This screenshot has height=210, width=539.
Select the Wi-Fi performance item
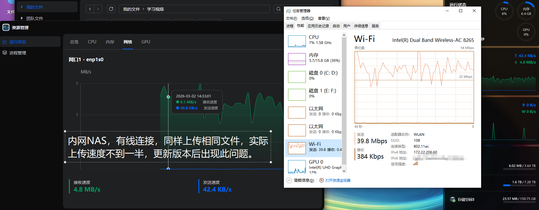tap(313, 148)
